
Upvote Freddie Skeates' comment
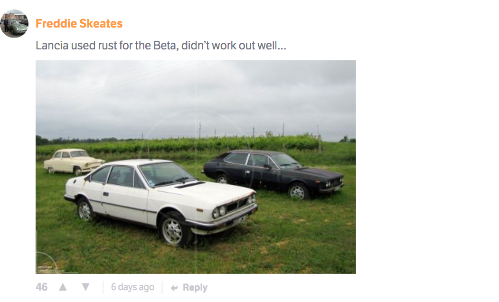[63, 287]
